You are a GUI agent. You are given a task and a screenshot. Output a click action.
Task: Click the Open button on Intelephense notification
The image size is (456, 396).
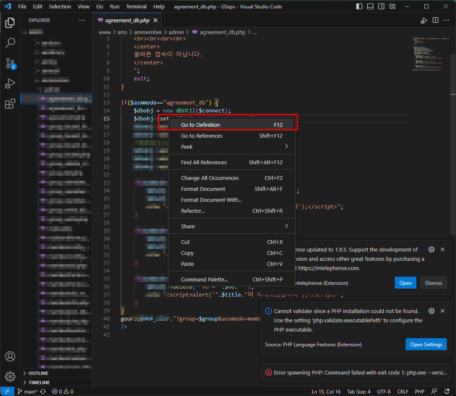[405, 283]
